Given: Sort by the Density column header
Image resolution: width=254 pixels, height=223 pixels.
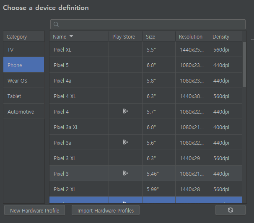Looking at the screenshot, I should pyautogui.click(x=225, y=36).
